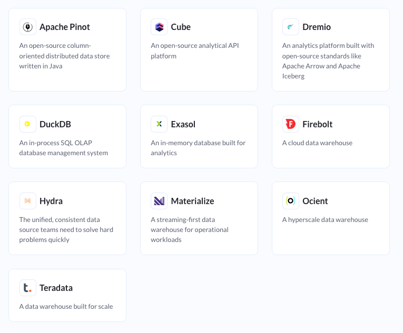
Task: Click the Ocient logo icon
Action: [291, 201]
